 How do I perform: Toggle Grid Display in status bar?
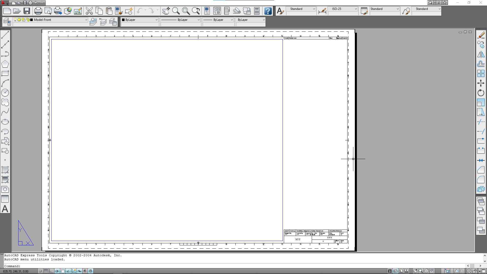point(46,271)
